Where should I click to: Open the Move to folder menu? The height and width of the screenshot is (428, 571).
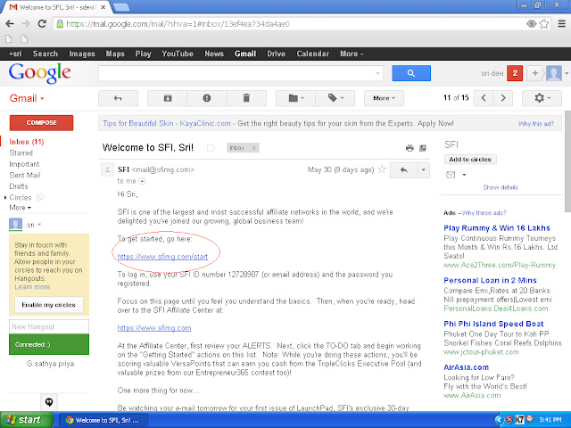point(295,98)
